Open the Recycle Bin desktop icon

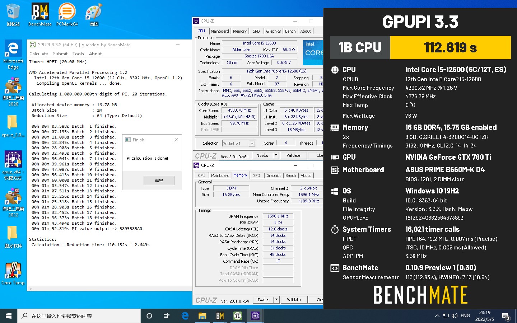[13, 15]
